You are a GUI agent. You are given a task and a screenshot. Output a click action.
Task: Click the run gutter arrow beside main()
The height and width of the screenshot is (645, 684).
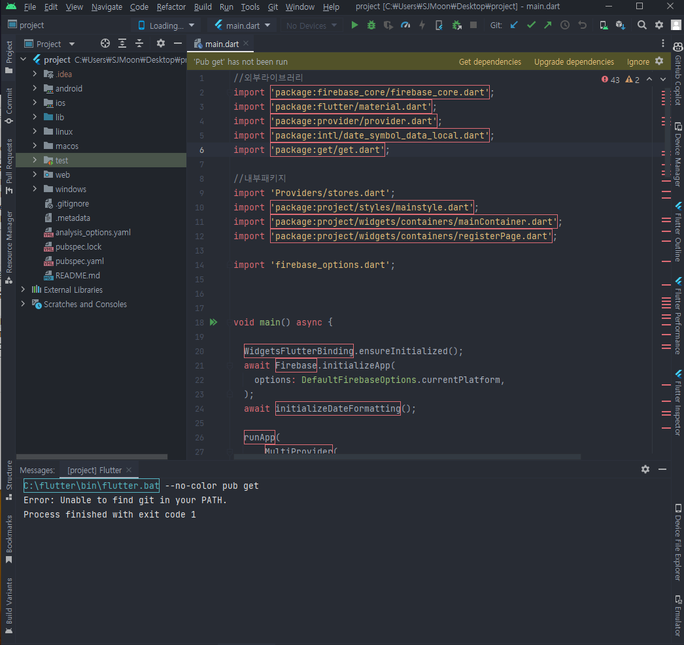tap(213, 322)
